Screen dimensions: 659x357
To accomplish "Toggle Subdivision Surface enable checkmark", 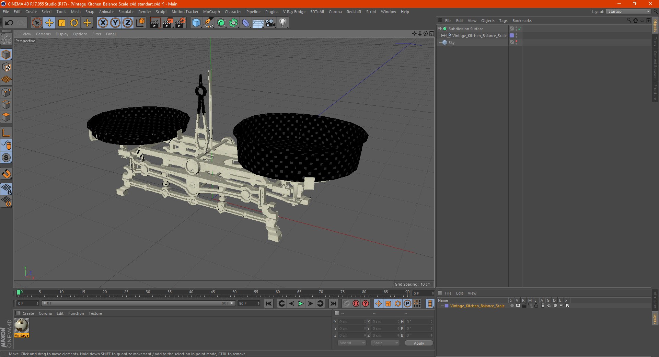I will [x=519, y=29].
